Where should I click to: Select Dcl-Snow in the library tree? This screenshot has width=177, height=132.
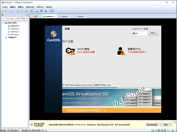pos(13,35)
